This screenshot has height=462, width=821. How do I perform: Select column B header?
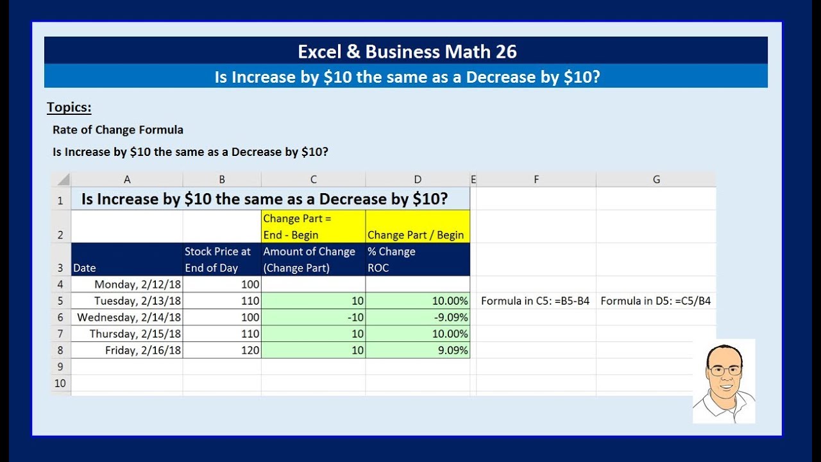tap(222, 179)
